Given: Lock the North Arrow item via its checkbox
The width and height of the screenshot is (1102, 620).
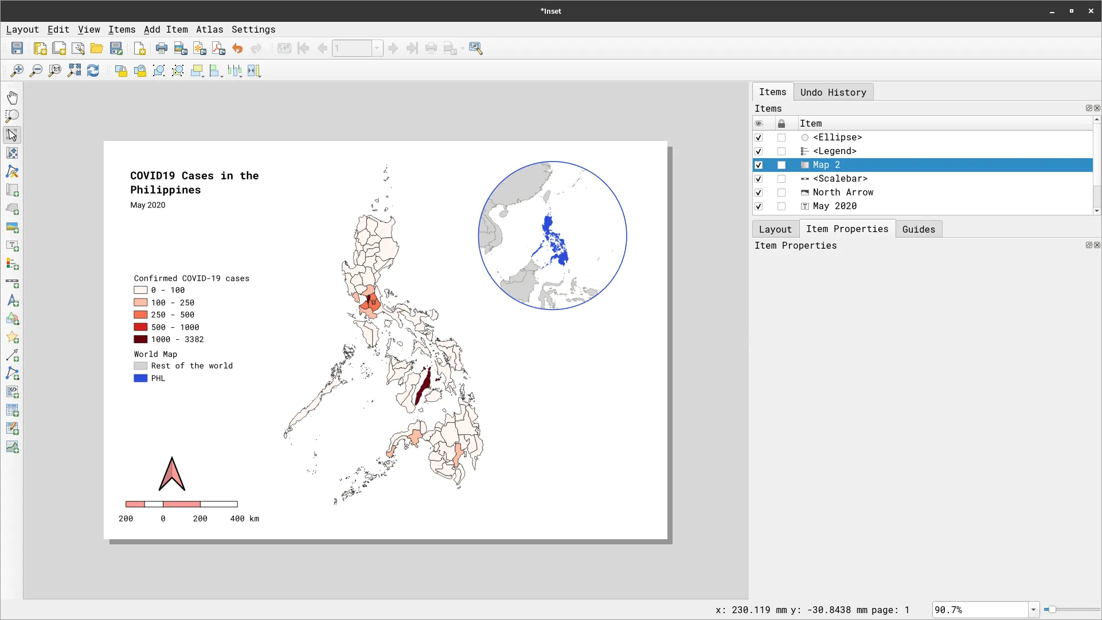Looking at the screenshot, I should 781,193.
